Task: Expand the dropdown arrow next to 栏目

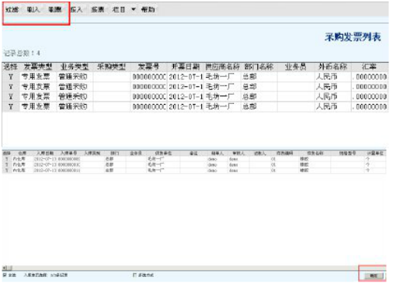Action: click(x=134, y=9)
